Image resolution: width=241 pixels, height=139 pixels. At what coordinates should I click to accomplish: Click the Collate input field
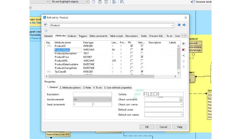pos(164,94)
